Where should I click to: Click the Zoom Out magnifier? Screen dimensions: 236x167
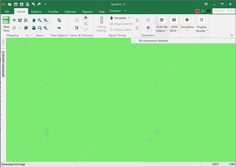[45, 20]
